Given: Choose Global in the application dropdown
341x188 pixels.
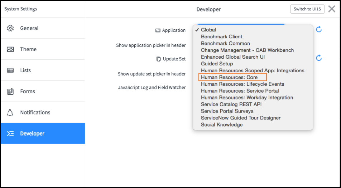Looking at the screenshot, I should (253, 30).
